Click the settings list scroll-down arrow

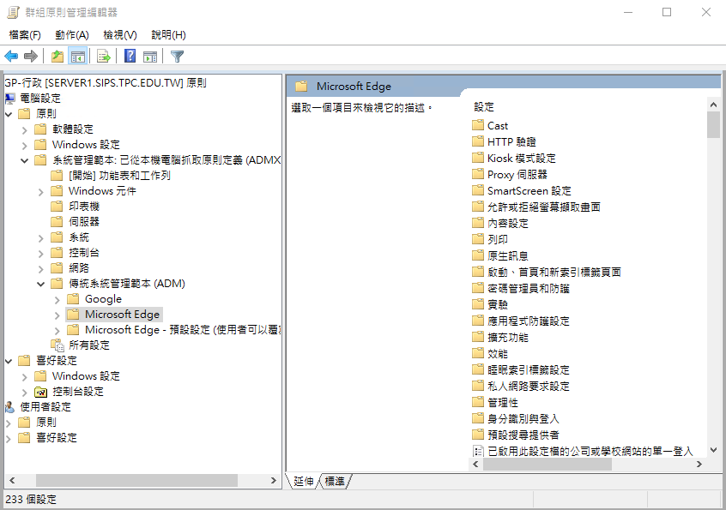[713, 450]
